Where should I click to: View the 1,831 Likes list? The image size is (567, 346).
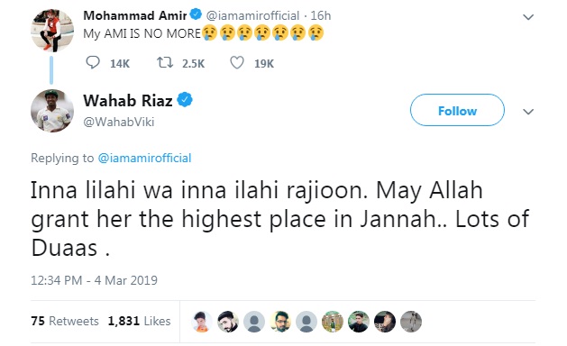pyautogui.click(x=139, y=321)
